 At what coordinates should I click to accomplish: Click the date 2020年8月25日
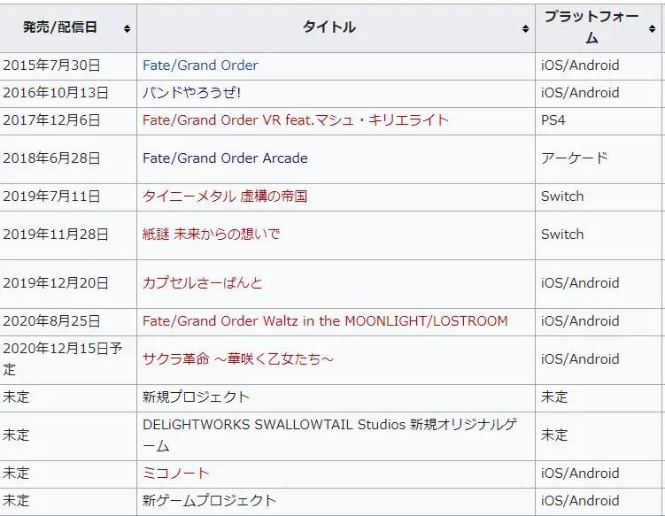(x=51, y=321)
